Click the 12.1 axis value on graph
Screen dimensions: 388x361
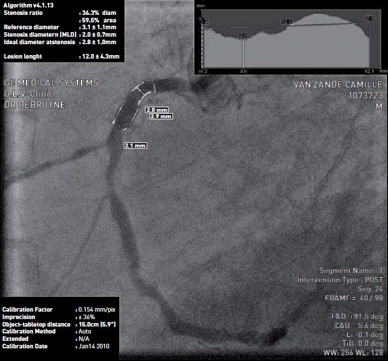pos(369,71)
